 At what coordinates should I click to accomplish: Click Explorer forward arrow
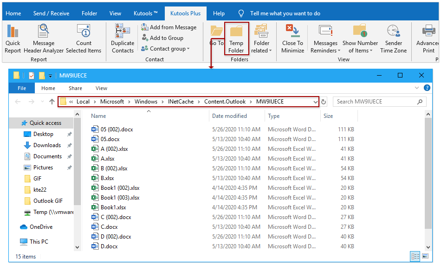coord(31,102)
